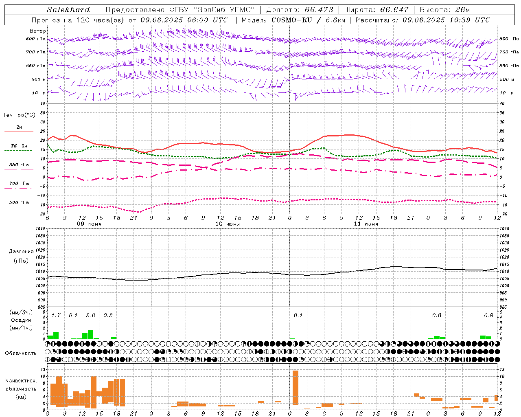Click the Облачность cloud cover label

tap(21, 353)
